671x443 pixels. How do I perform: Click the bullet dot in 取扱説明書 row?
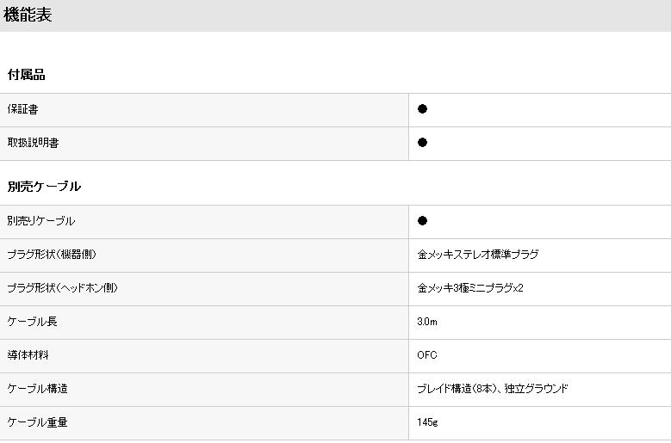click(x=422, y=143)
